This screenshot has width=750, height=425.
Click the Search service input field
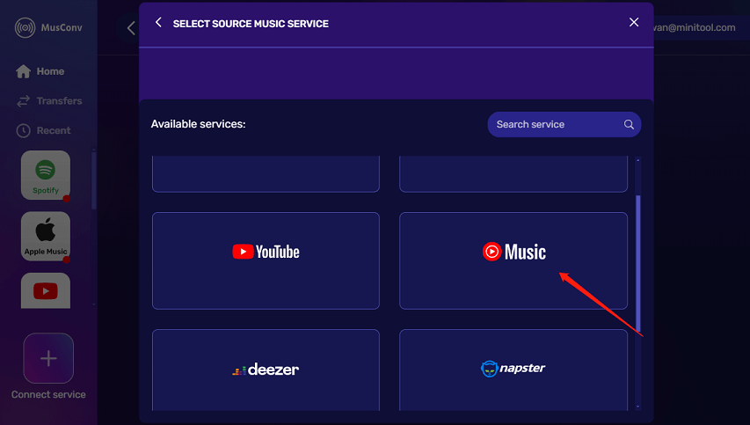pyautogui.click(x=564, y=124)
